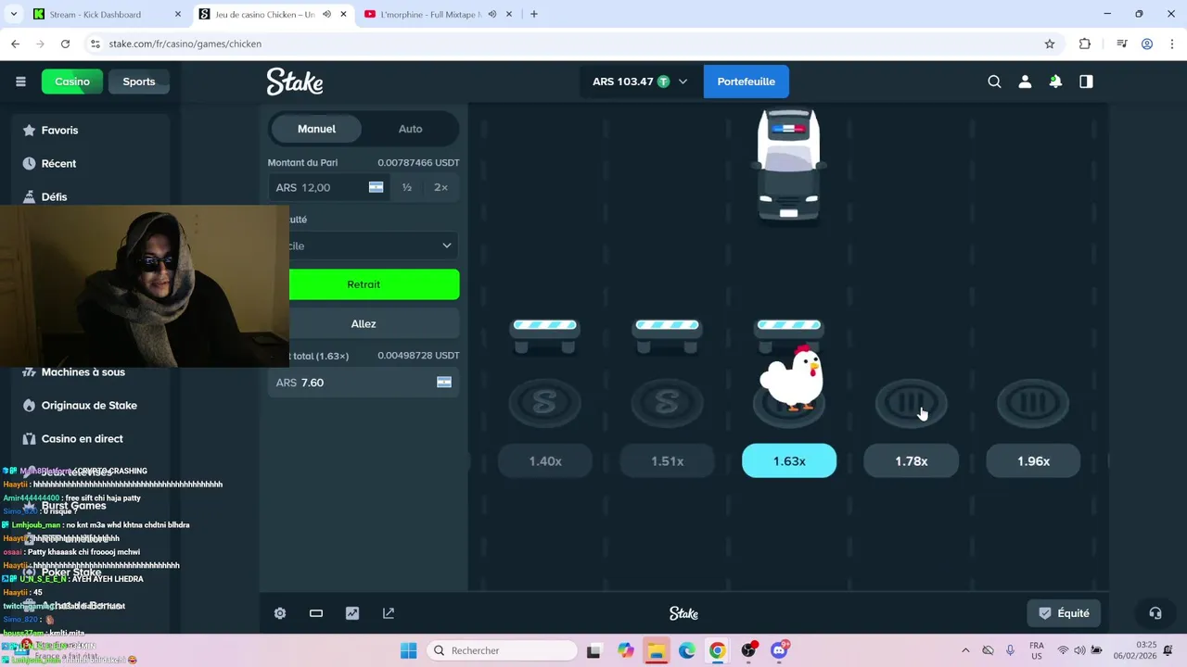The image size is (1187, 667).
Task: Open Chrome three-dot menu
Action: [1171, 44]
